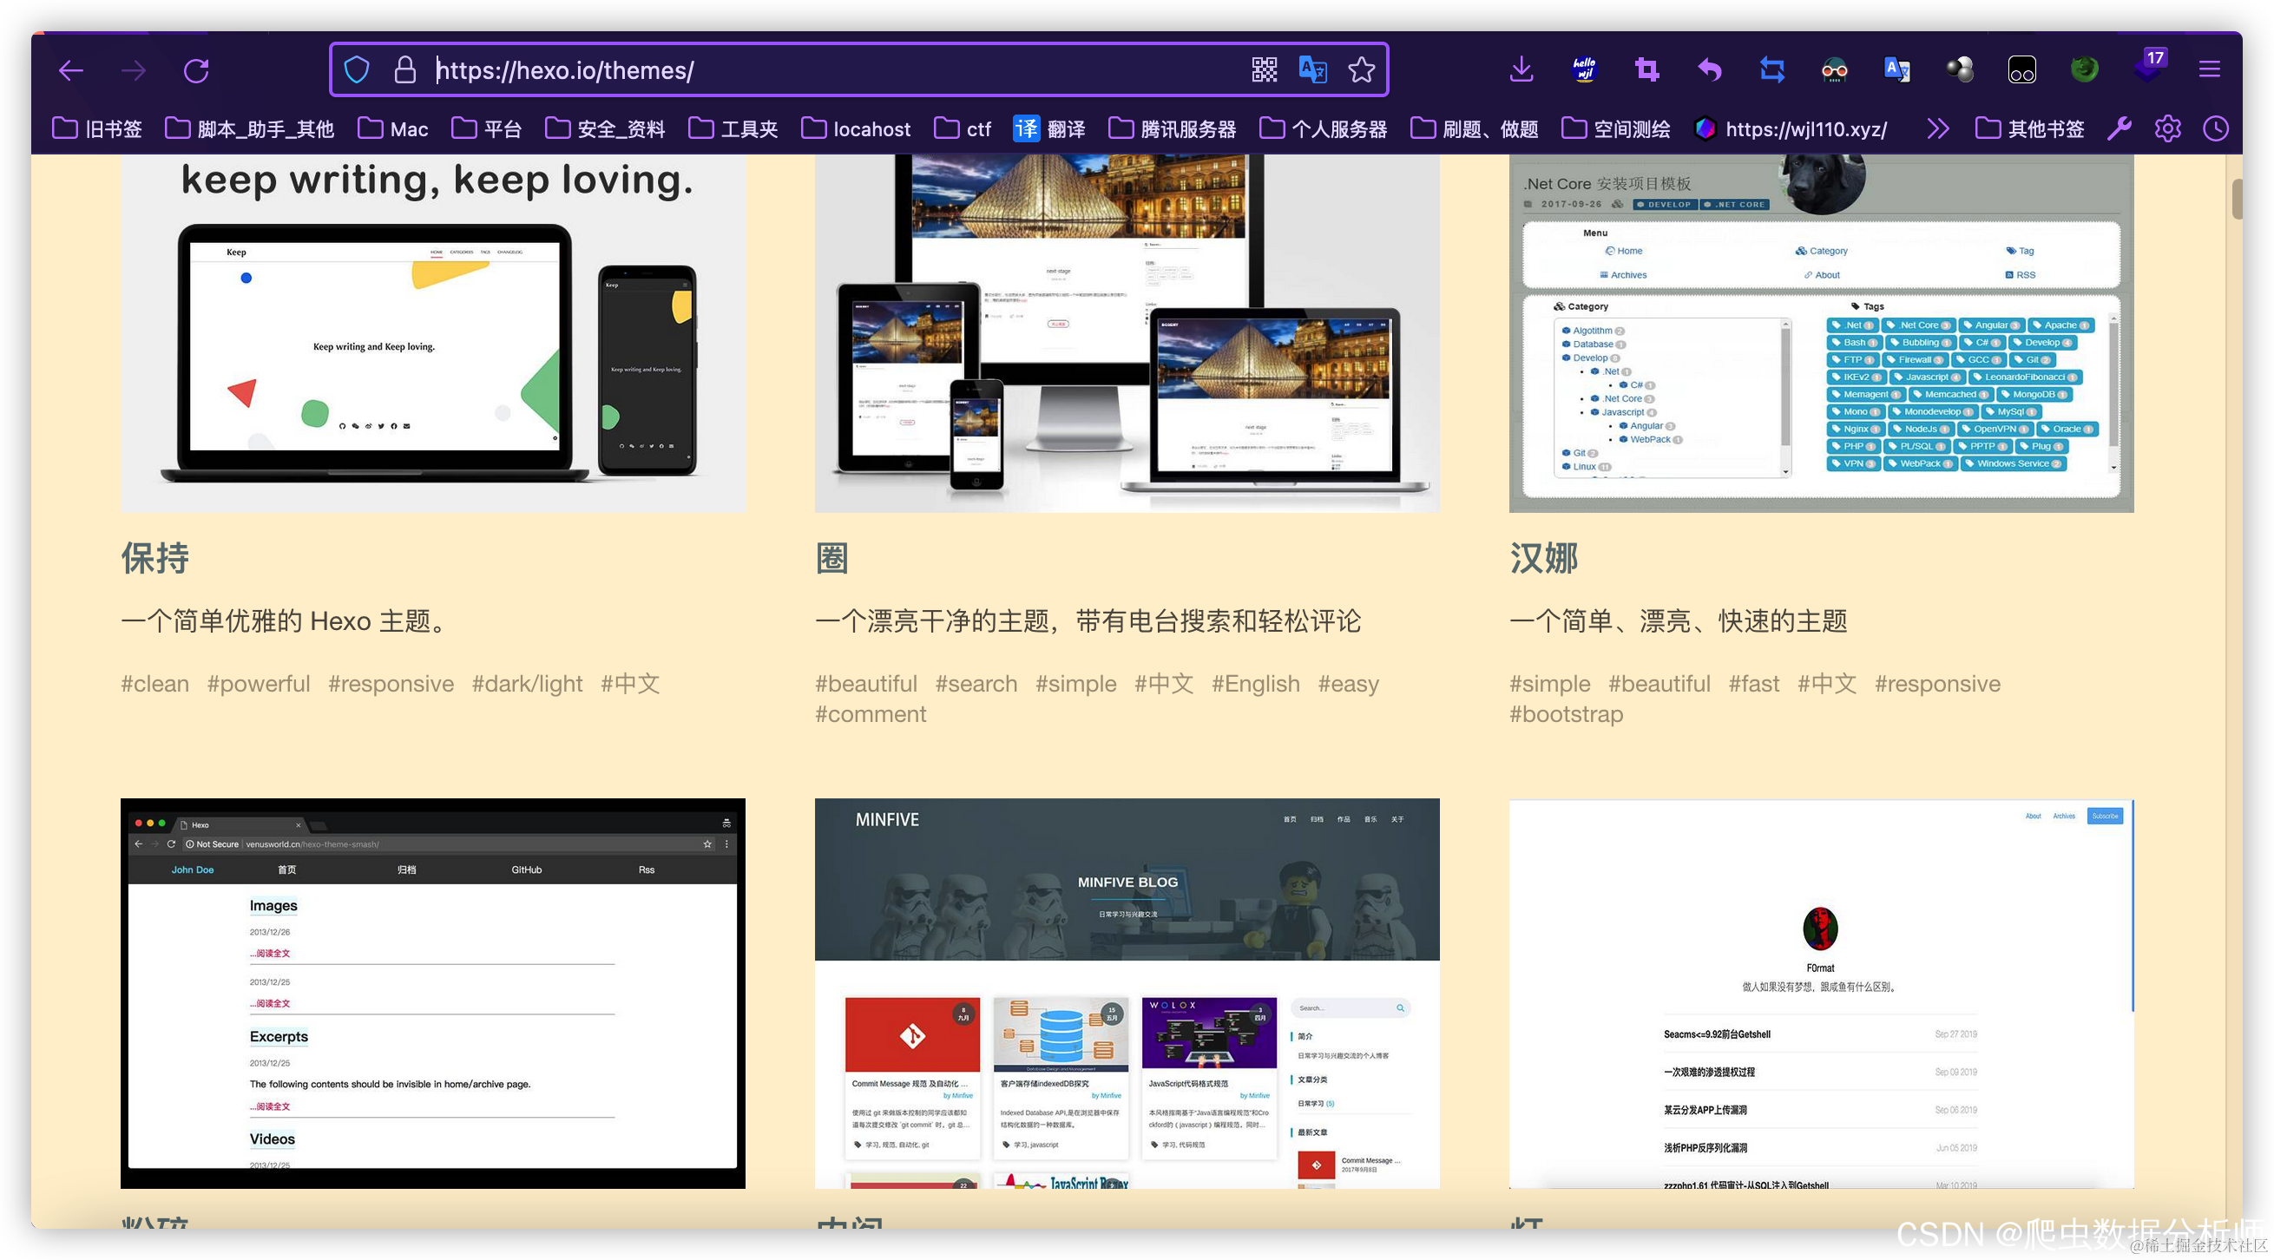The height and width of the screenshot is (1260, 2274).
Task: Click the back navigation arrow
Action: click(70, 69)
